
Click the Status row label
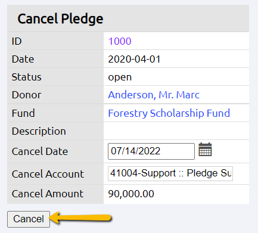[x=26, y=77]
